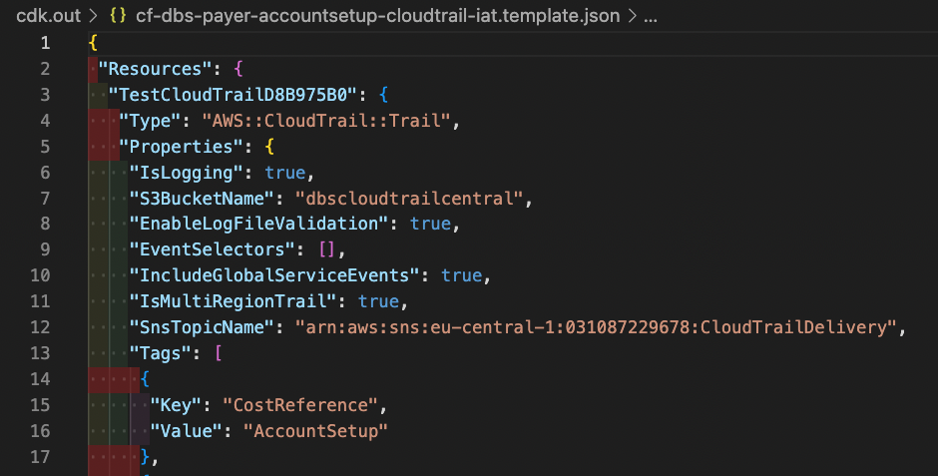Click the cdk.out breadcrumb folder
The image size is (938, 476).
[49, 16]
